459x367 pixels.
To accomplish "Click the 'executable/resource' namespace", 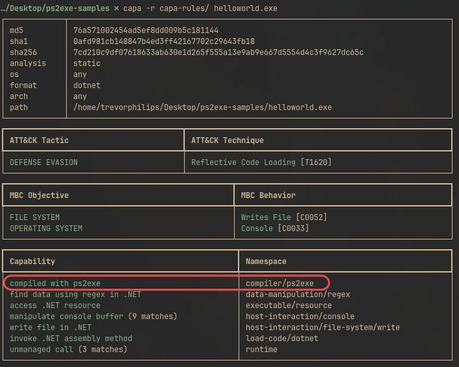I will tap(288, 306).
